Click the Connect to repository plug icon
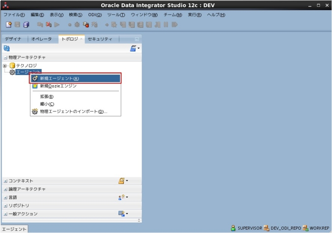The width and height of the screenshot is (332, 233). [40, 25]
